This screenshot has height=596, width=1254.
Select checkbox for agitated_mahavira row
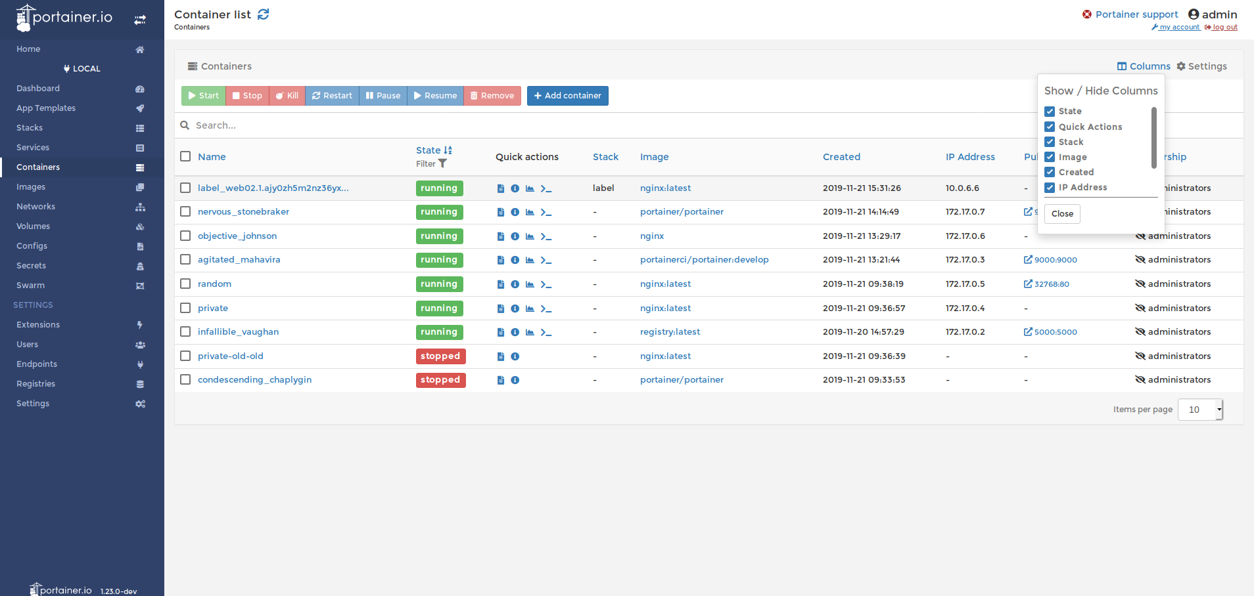[x=185, y=259]
